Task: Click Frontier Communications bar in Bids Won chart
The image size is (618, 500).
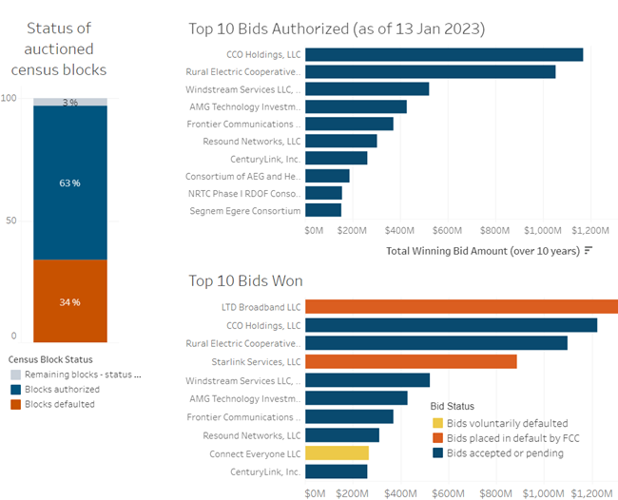Action: coord(350,417)
